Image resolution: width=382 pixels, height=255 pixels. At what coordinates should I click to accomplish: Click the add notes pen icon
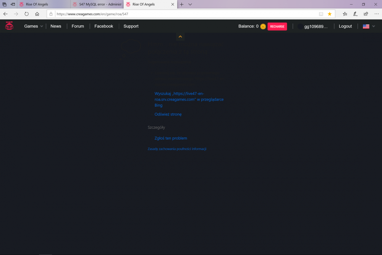click(x=355, y=14)
